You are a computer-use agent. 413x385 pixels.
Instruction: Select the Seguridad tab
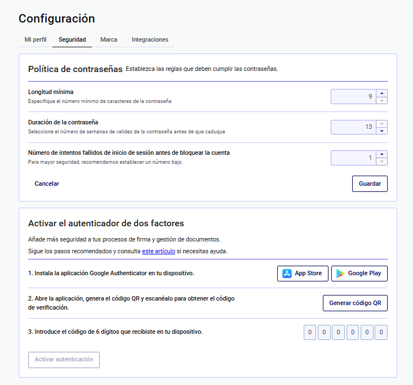pyautogui.click(x=72, y=40)
